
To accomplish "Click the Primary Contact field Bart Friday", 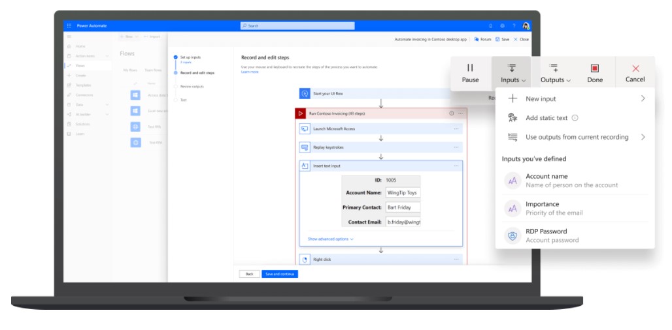I will pos(403,207).
